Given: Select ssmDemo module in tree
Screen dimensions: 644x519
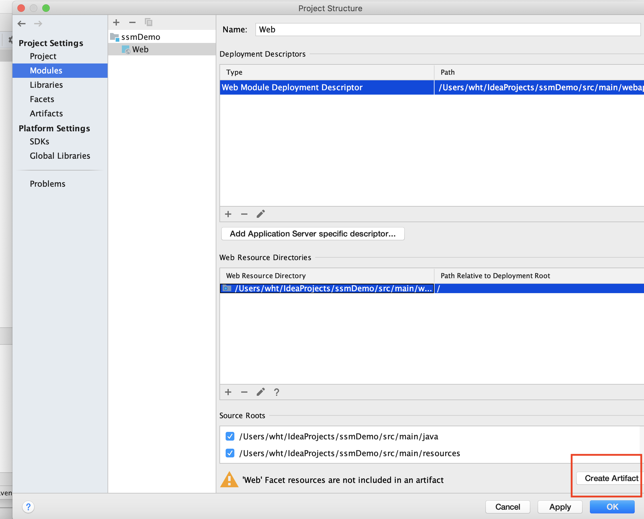Looking at the screenshot, I should (140, 37).
